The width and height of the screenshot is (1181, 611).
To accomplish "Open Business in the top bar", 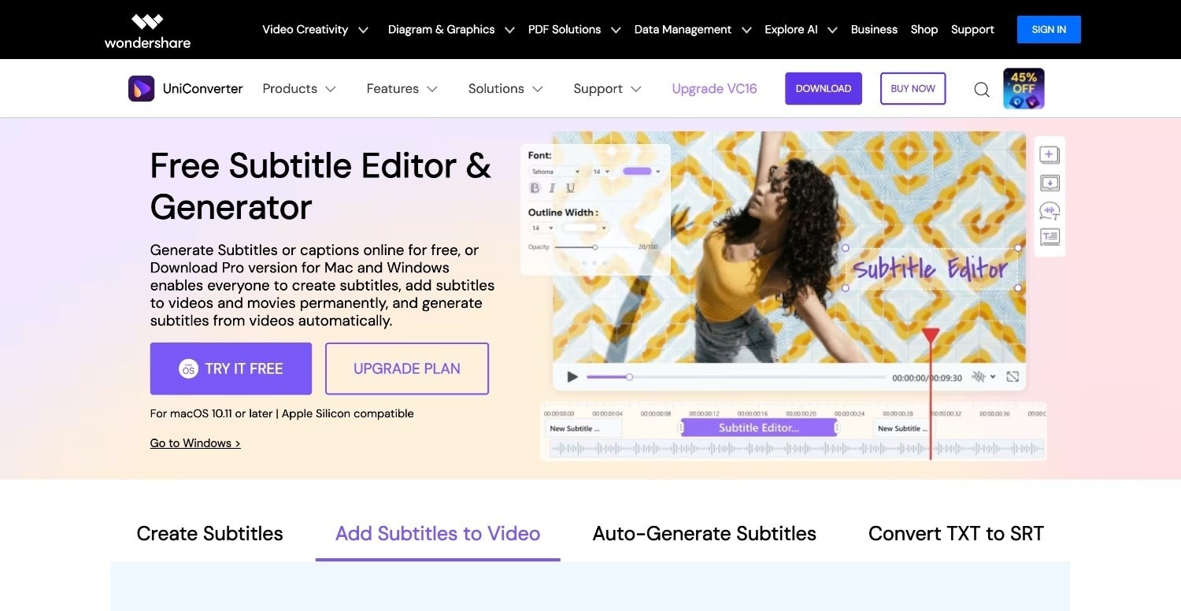I will pos(874,30).
